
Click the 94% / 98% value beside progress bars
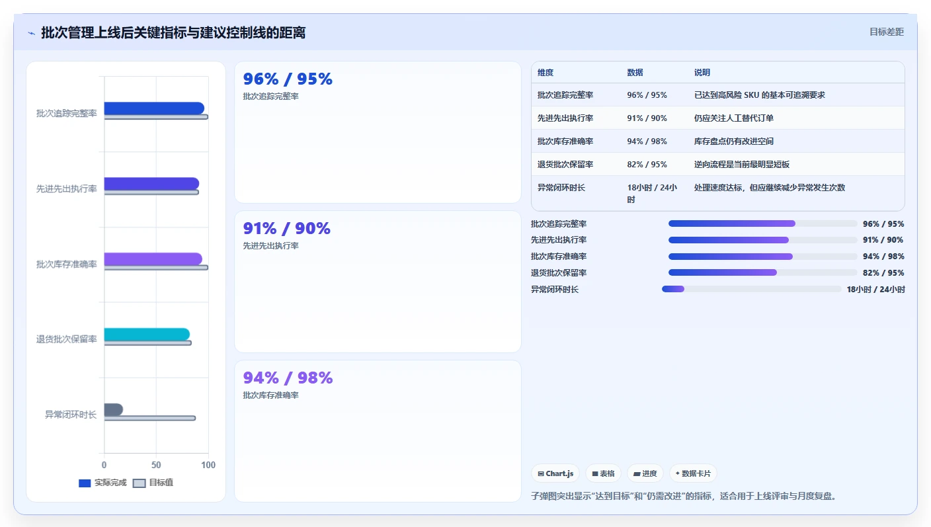tap(883, 257)
